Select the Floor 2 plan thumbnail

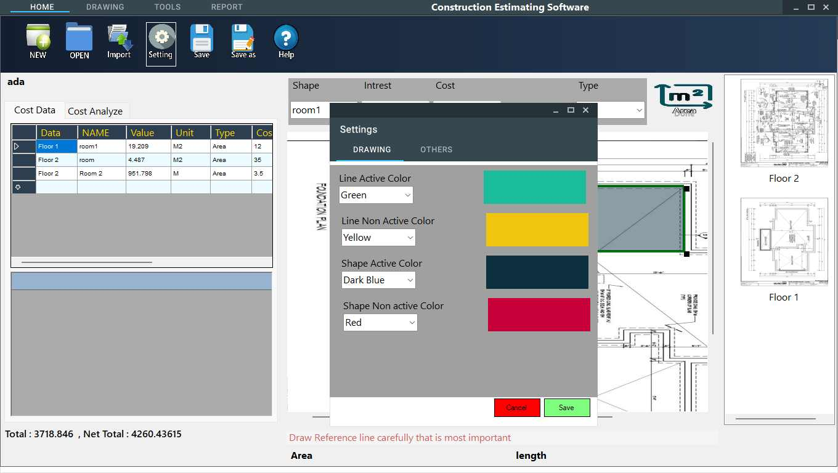(784, 123)
